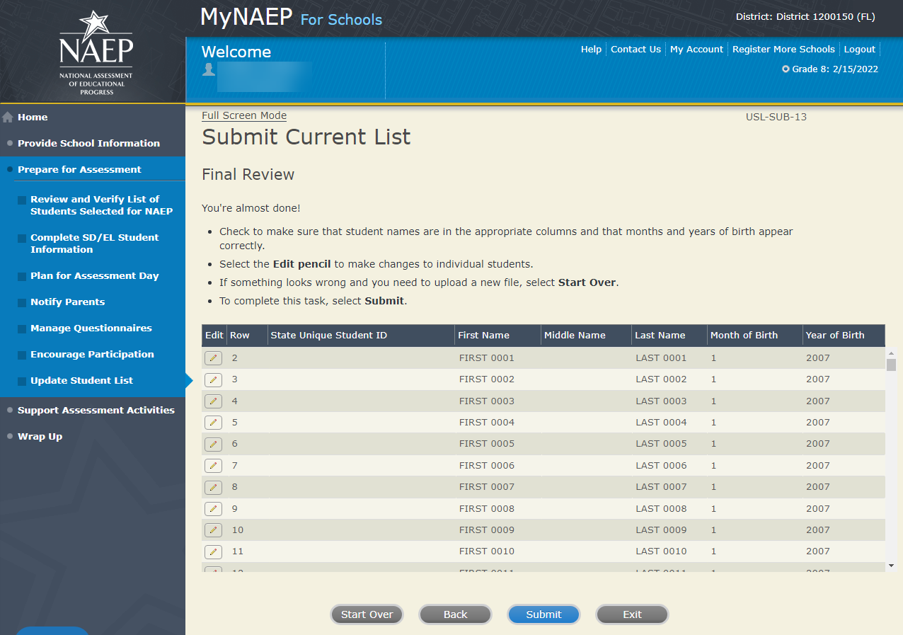Expand the Wrap Up section
The height and width of the screenshot is (635, 903).
pyautogui.click(x=40, y=436)
